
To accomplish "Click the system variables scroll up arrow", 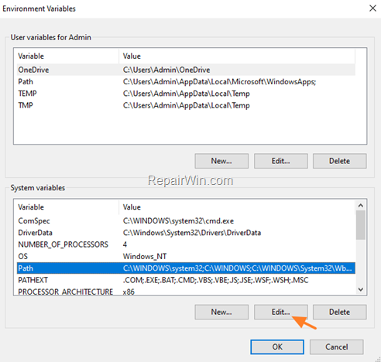I will [361, 206].
